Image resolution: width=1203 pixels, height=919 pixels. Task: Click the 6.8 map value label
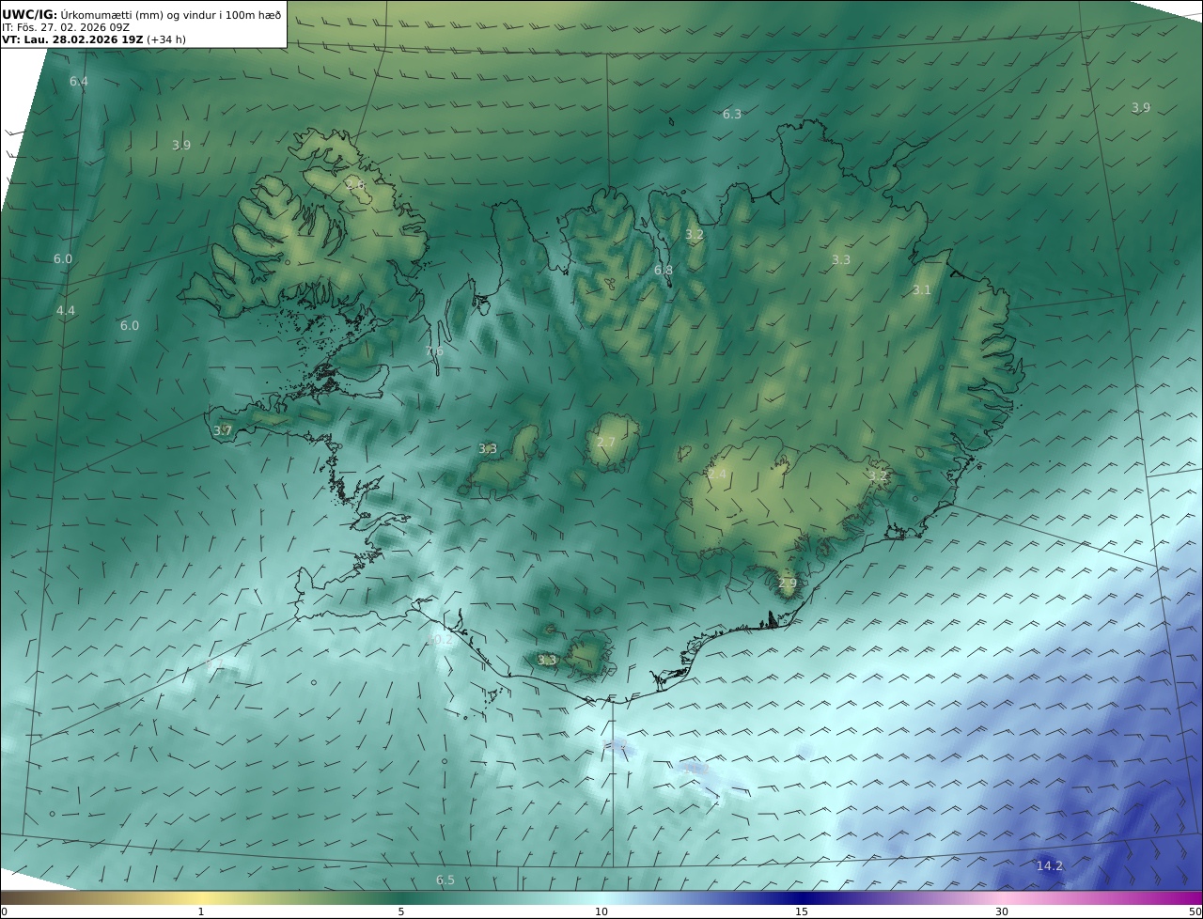click(664, 271)
